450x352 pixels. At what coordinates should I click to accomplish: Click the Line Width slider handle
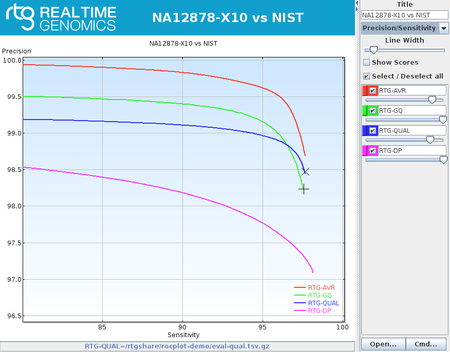click(x=373, y=50)
